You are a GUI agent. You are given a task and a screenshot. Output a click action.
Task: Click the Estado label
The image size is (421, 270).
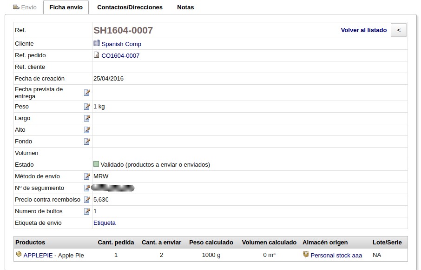tap(24, 165)
